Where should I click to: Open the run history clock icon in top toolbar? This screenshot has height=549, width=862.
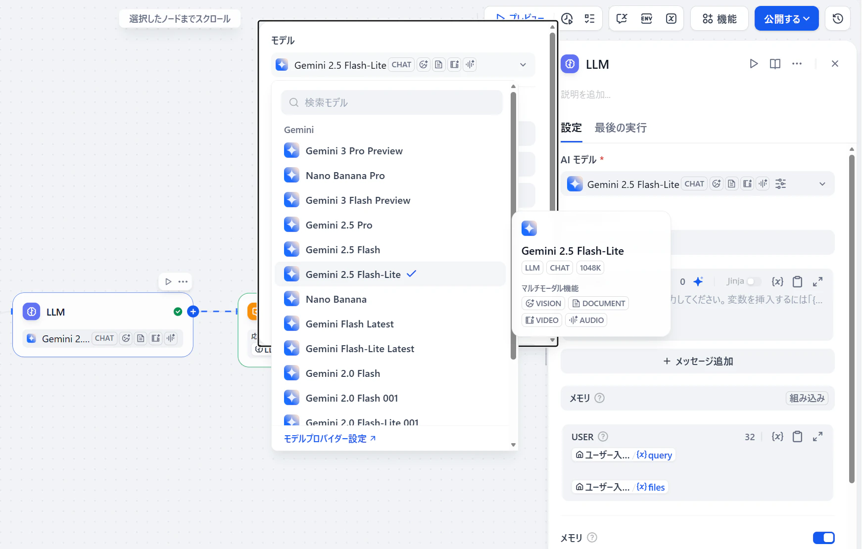[567, 19]
